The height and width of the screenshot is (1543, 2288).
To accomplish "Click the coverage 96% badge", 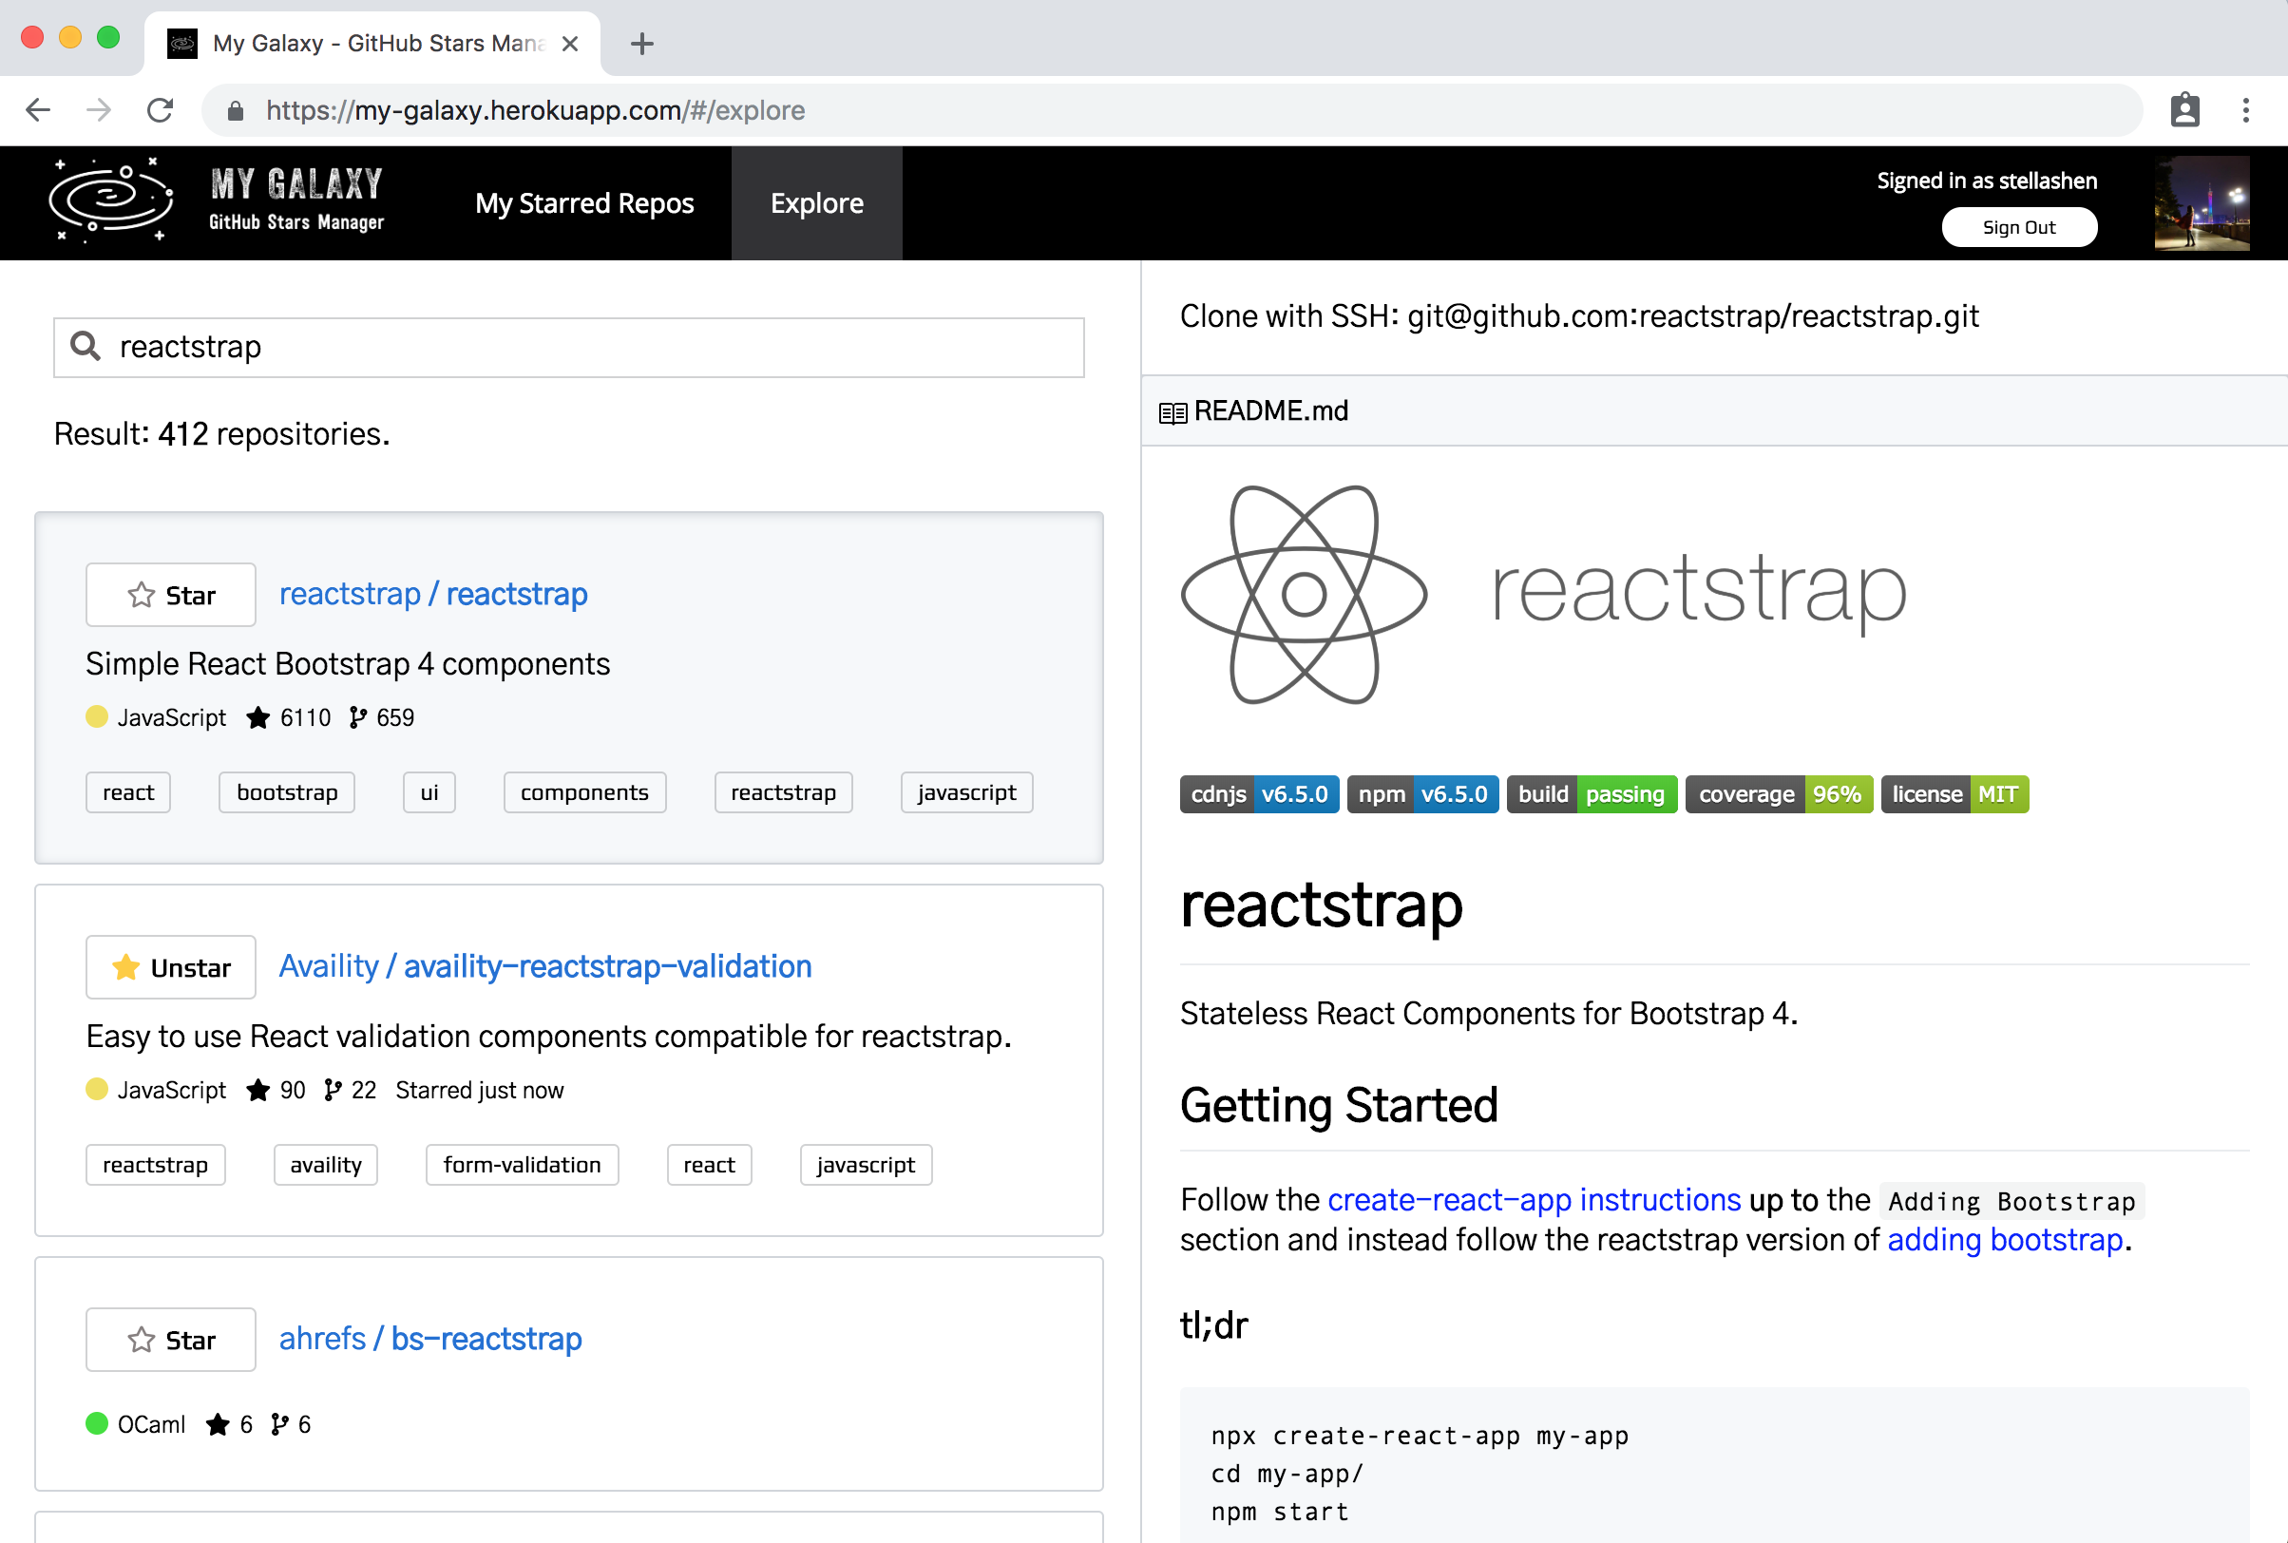I will point(1779,794).
